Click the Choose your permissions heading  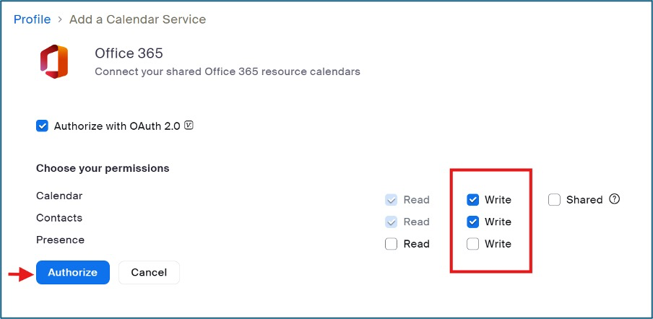[103, 168]
